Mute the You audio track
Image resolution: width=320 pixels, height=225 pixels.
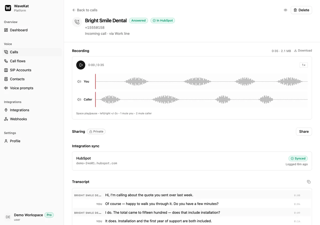79,82
